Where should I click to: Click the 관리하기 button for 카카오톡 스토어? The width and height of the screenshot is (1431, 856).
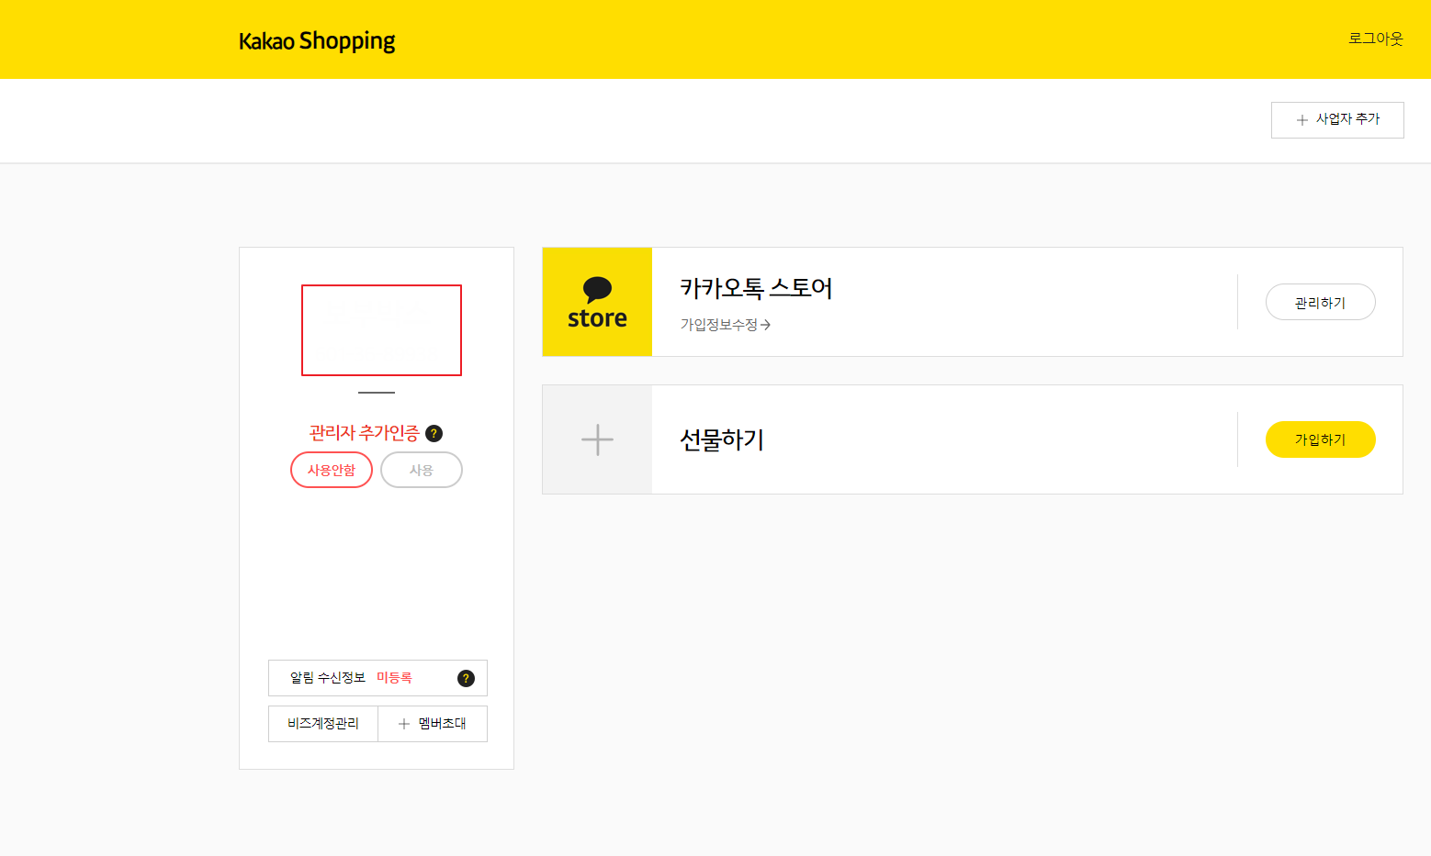click(x=1320, y=302)
